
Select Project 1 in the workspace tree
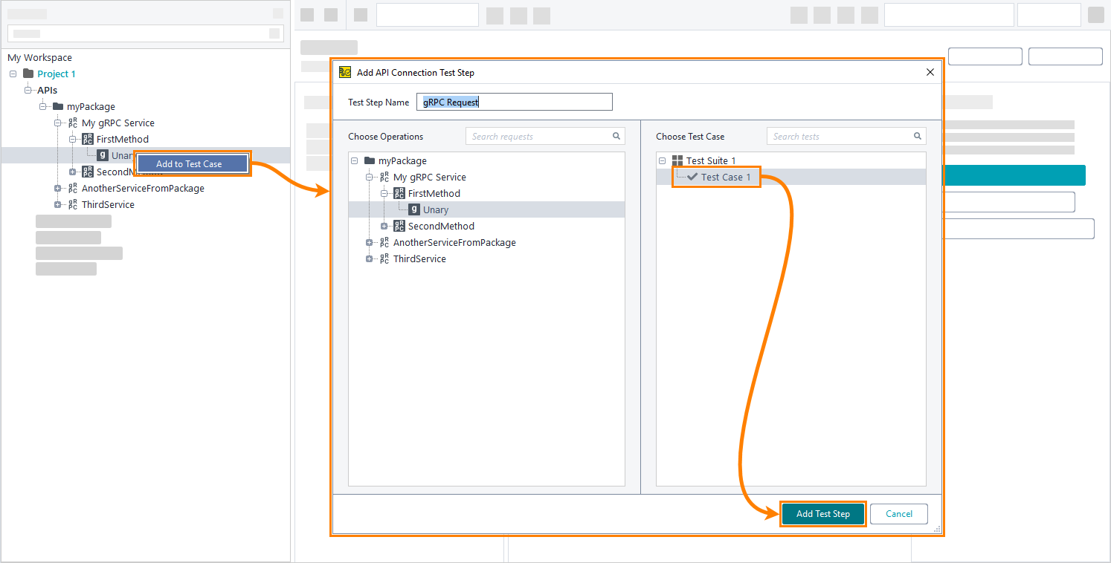coord(57,74)
